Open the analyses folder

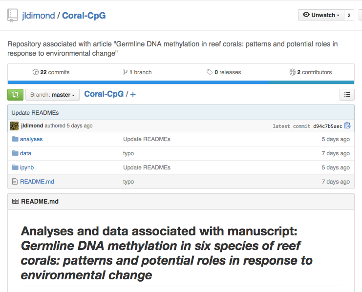31,139
